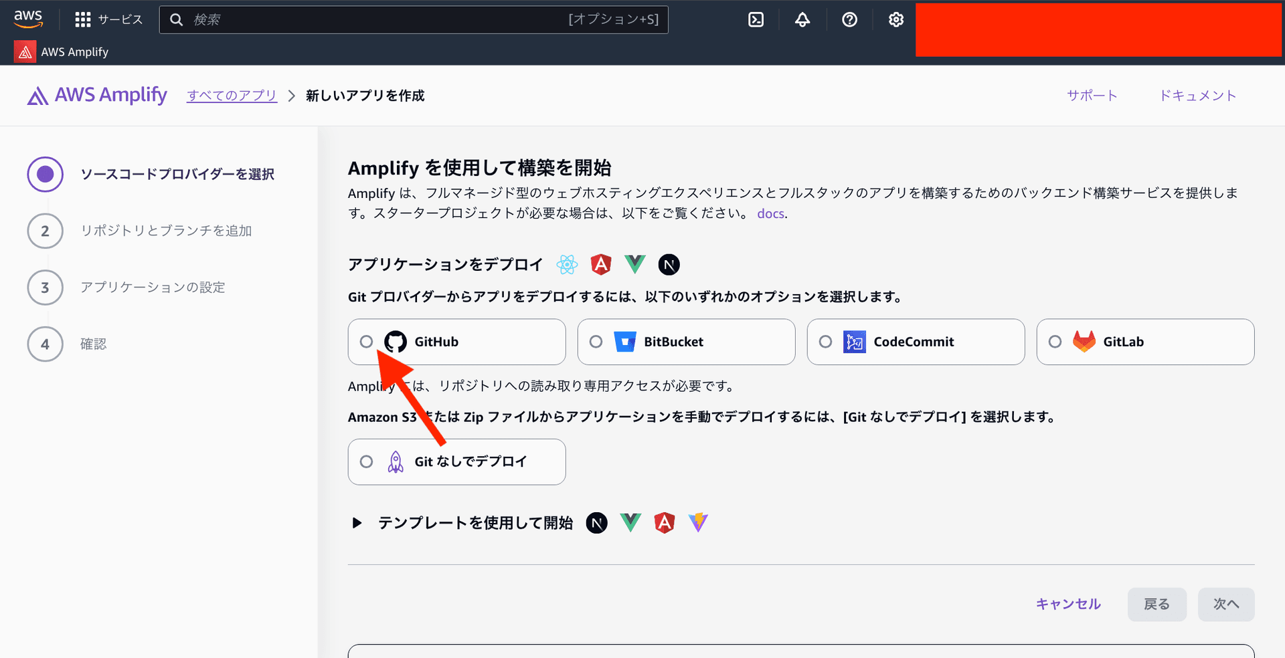Open the help question mark icon
Screen dimensions: 1285x658
pyautogui.click(x=849, y=20)
